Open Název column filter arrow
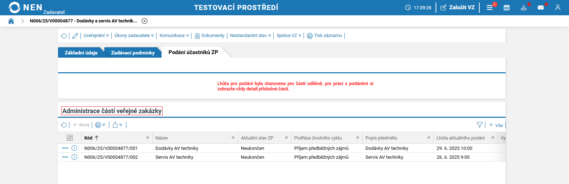The image size is (569, 184). [x=233, y=138]
